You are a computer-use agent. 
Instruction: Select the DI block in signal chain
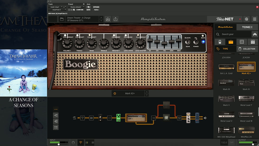(x=91, y=118)
